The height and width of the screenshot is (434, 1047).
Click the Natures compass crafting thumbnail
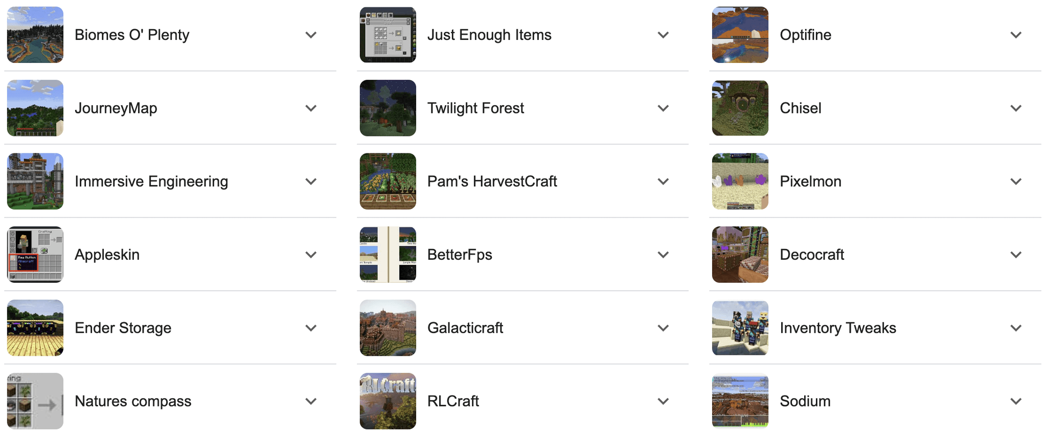tap(34, 401)
